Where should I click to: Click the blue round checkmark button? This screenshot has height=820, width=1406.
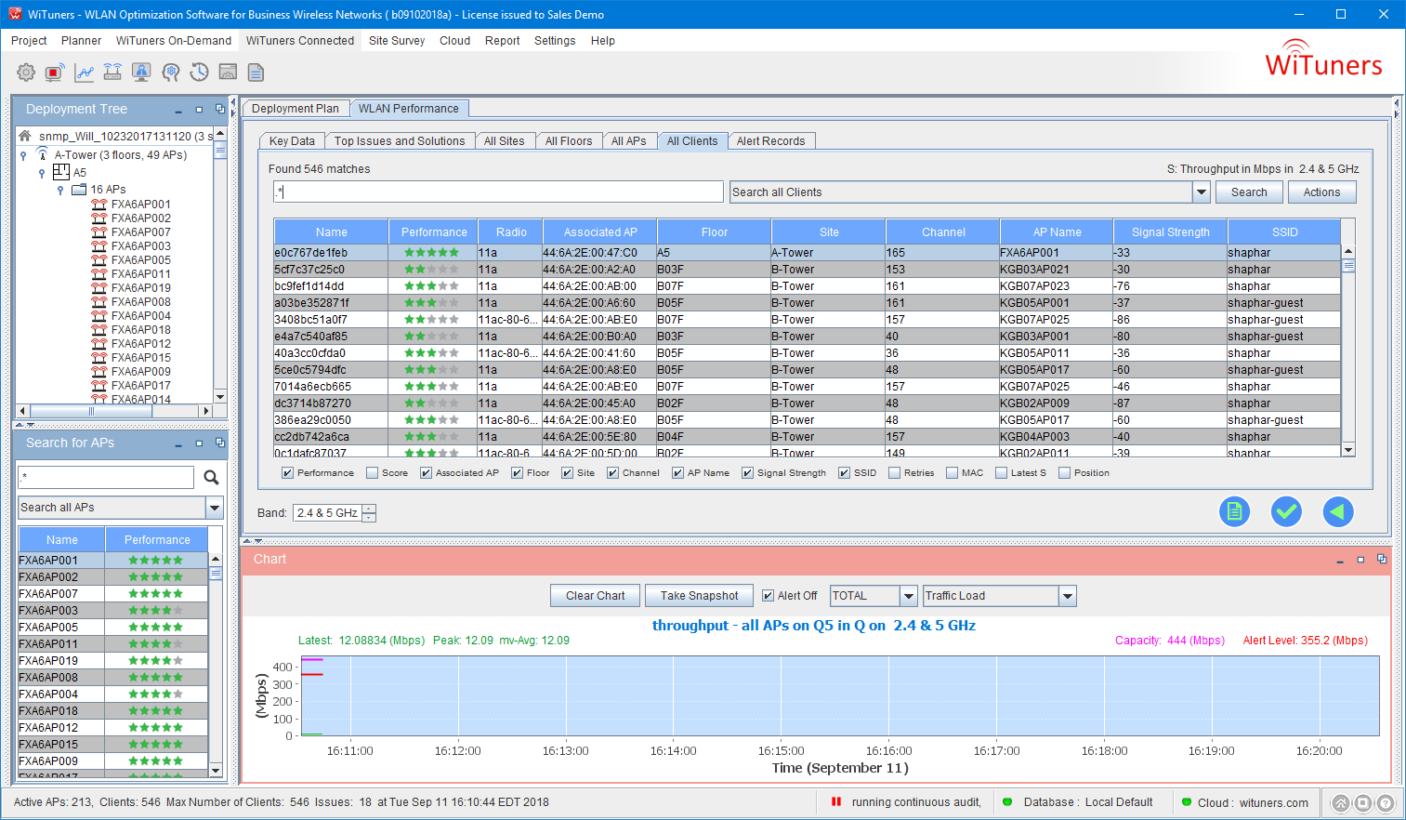click(1286, 511)
